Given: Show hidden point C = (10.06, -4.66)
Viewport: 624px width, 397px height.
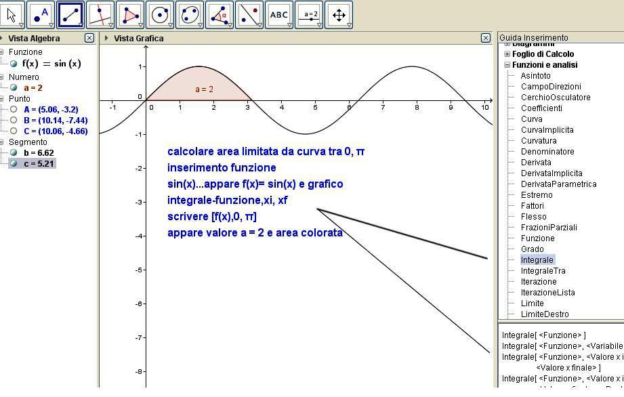Looking at the screenshot, I should click(x=14, y=131).
